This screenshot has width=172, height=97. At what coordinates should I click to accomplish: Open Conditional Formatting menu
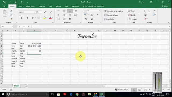click(114, 11)
